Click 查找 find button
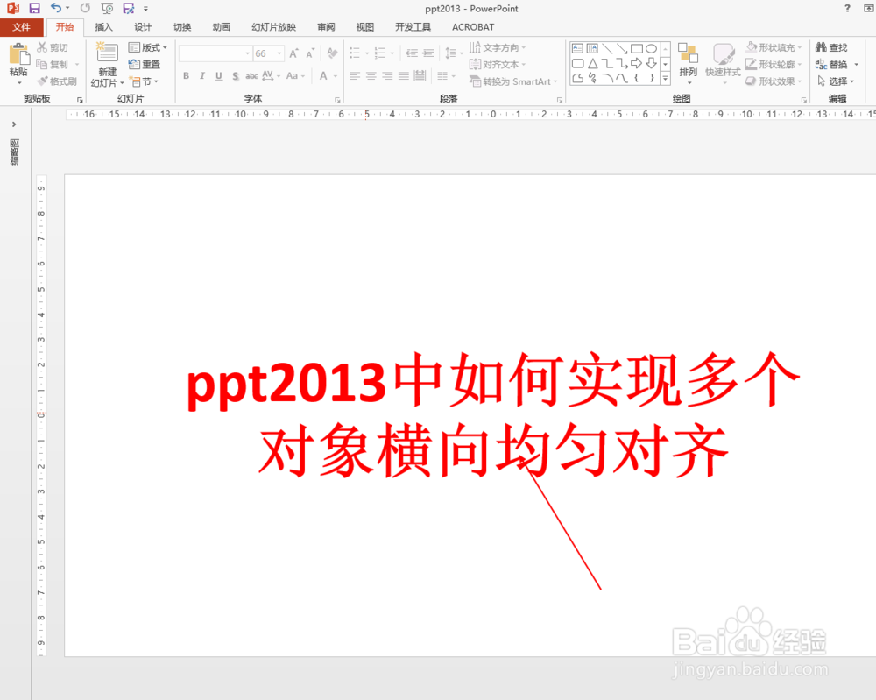Viewport: 876px width, 700px height. [831, 47]
